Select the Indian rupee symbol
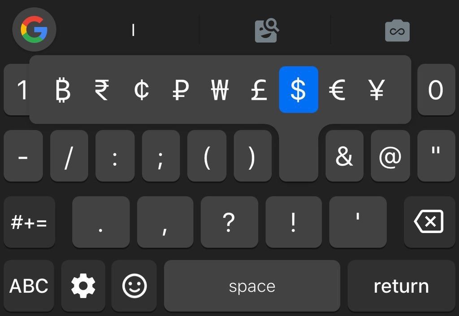459x316 pixels. [x=102, y=90]
